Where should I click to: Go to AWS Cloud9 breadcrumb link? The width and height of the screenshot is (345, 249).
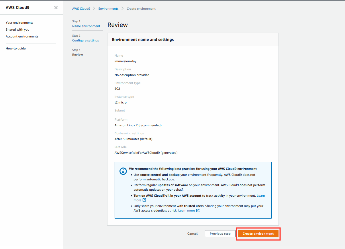tap(81, 9)
